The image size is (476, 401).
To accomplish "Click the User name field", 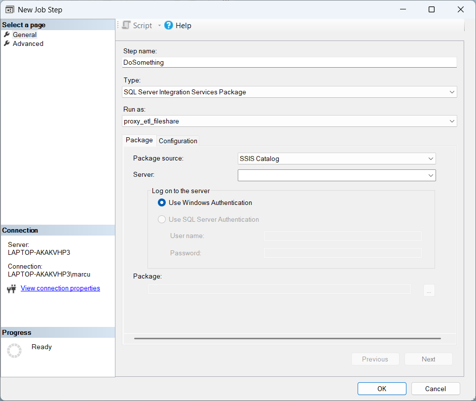I will (343, 236).
